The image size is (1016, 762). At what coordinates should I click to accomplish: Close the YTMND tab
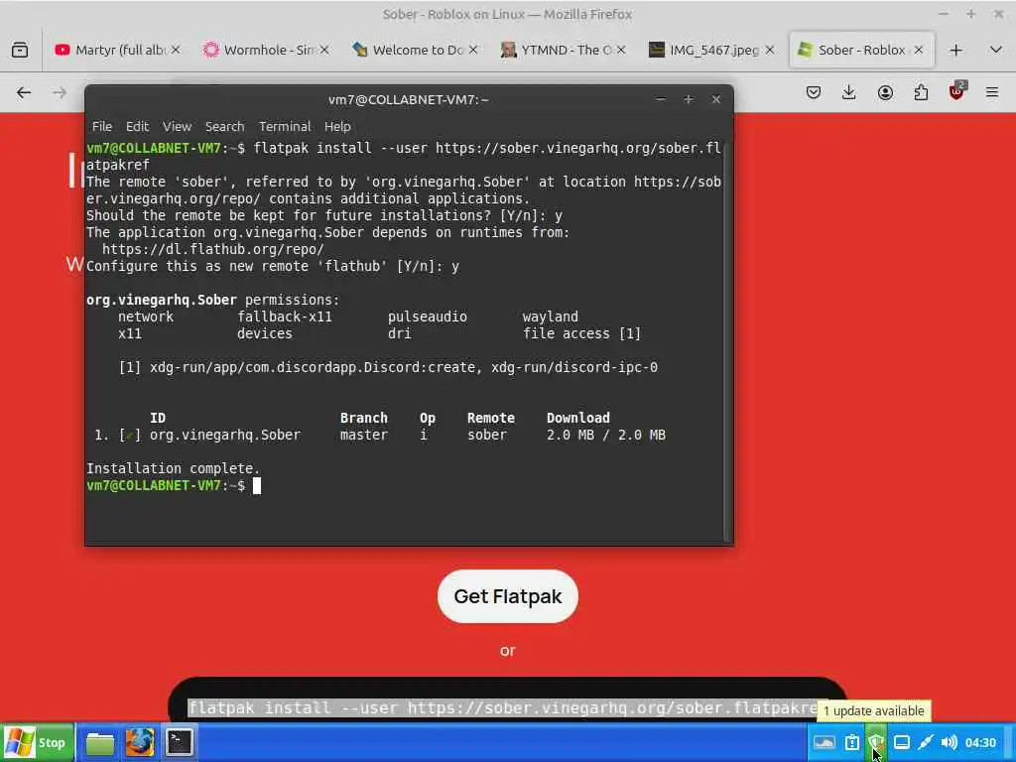click(621, 50)
